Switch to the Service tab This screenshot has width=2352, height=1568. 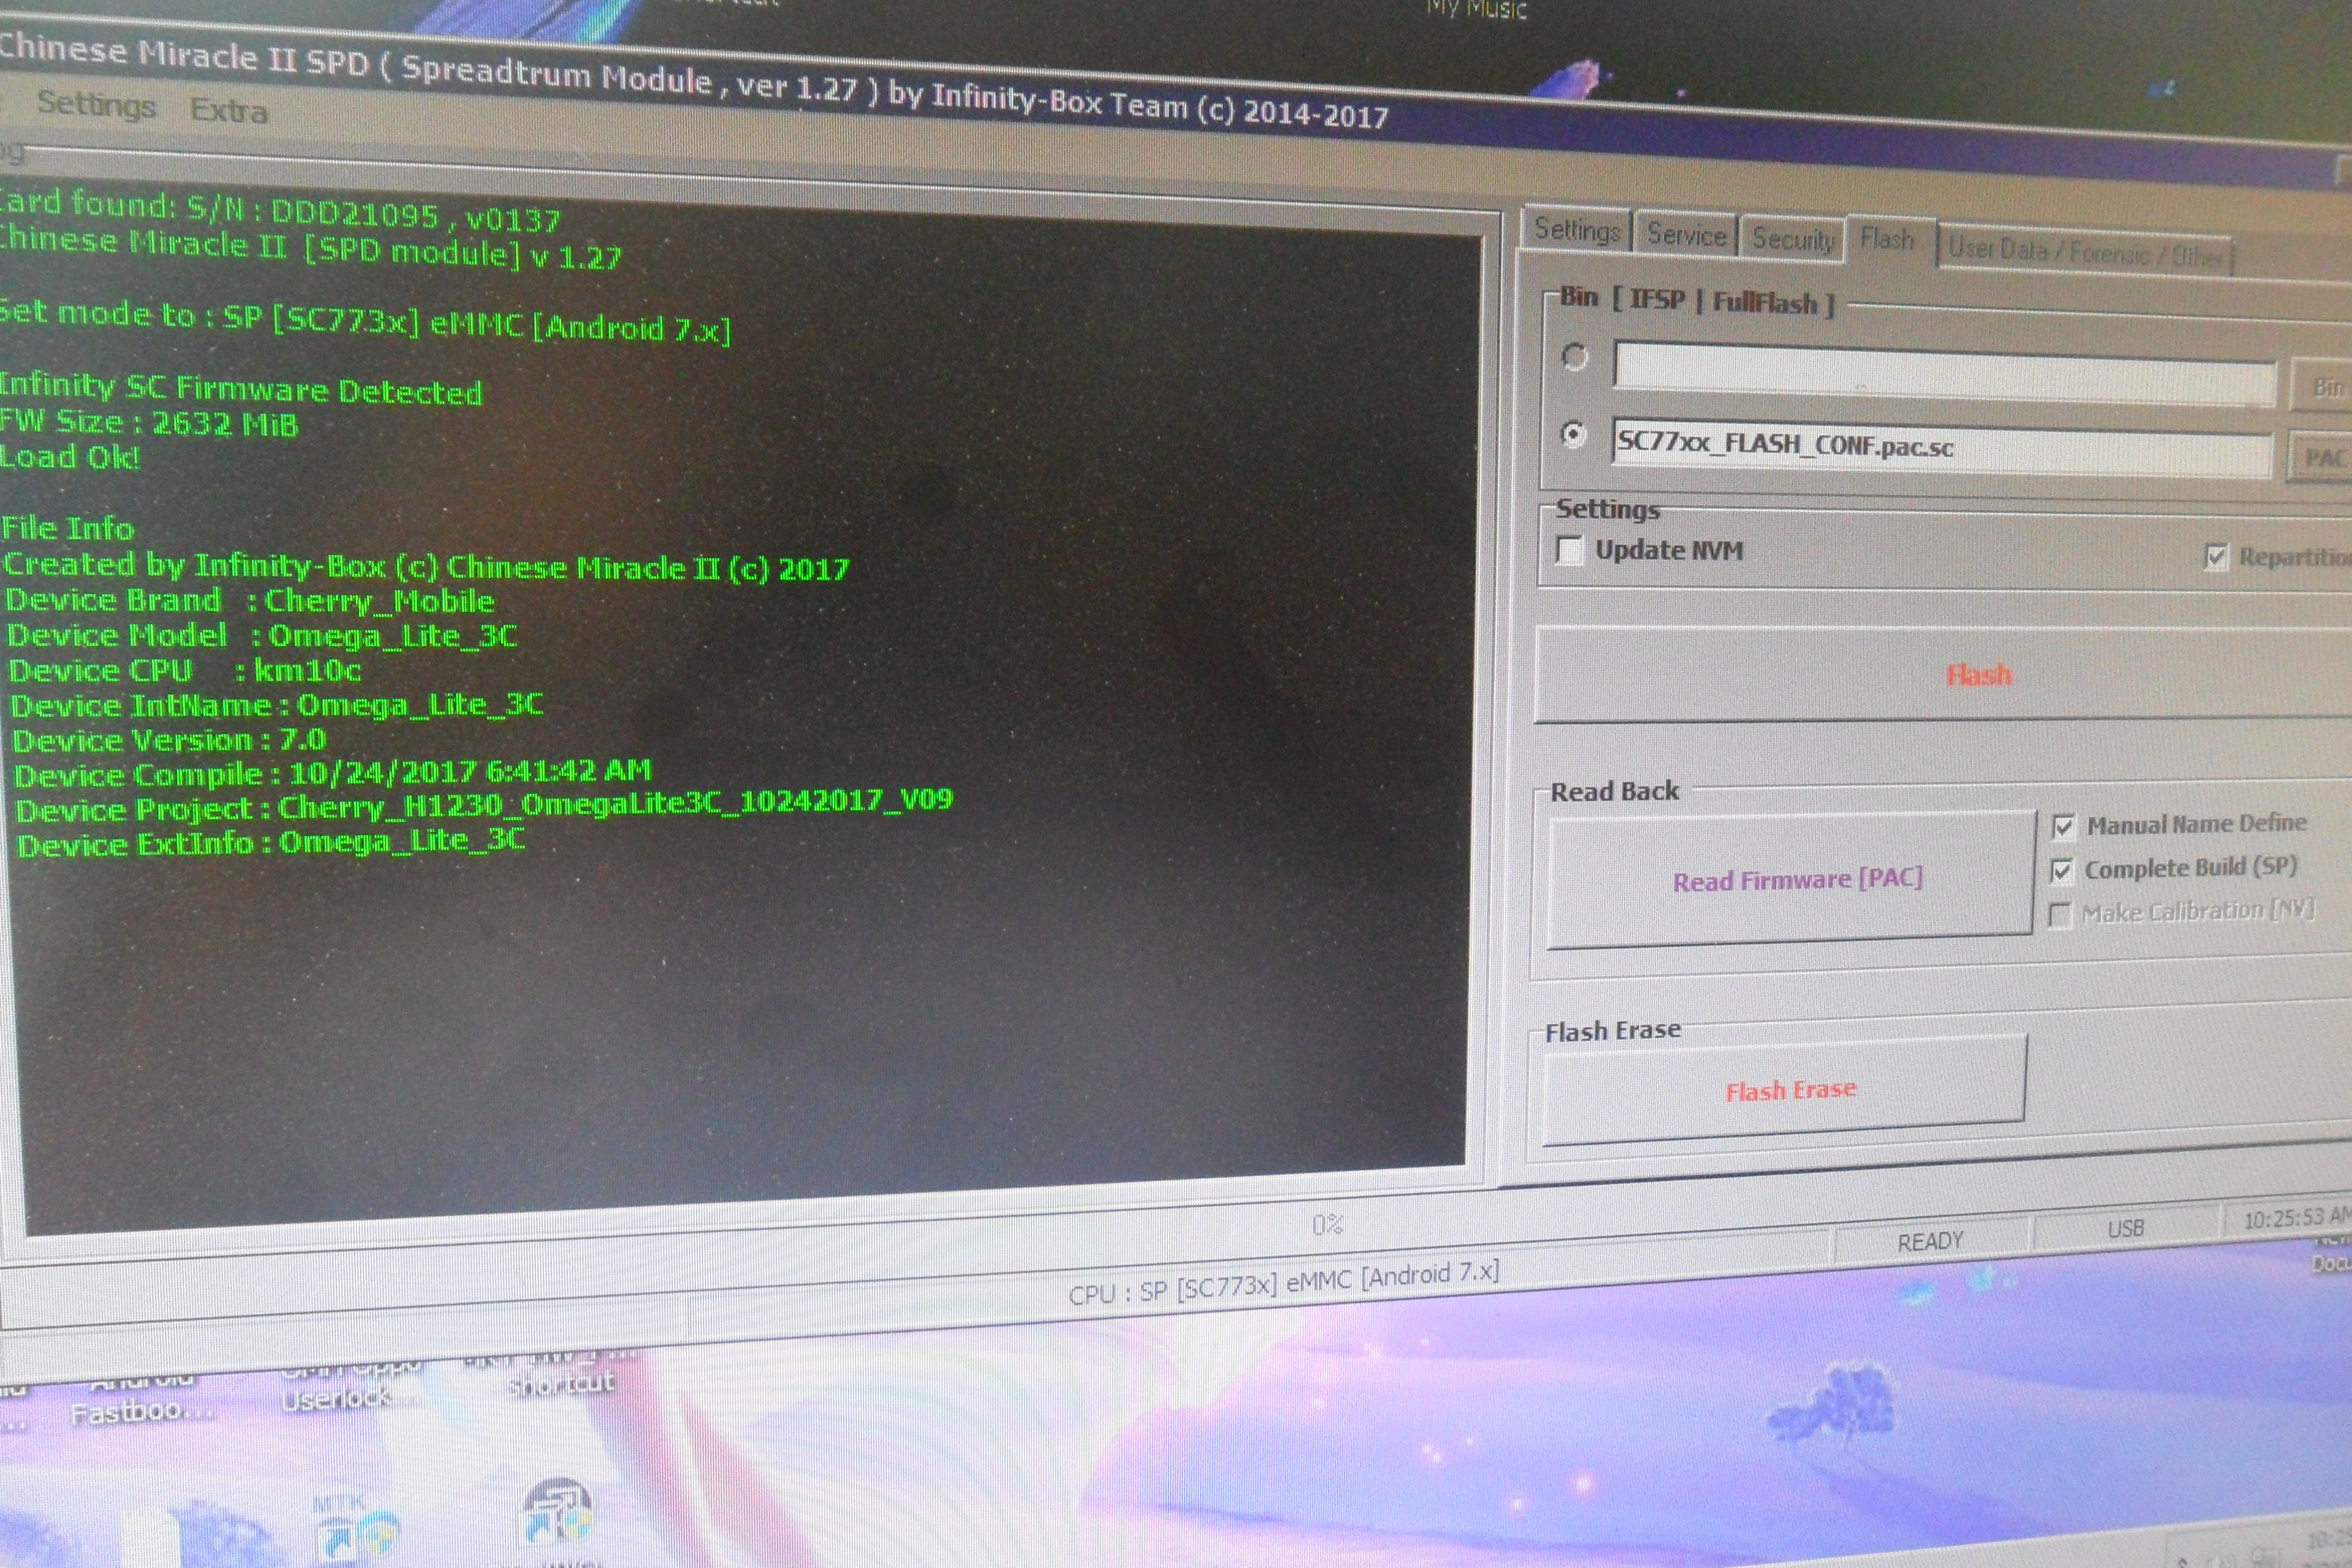click(1686, 235)
